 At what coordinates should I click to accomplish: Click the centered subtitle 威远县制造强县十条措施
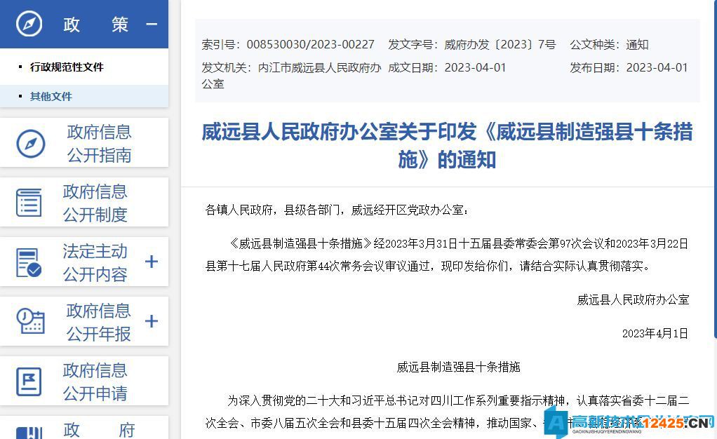click(459, 367)
